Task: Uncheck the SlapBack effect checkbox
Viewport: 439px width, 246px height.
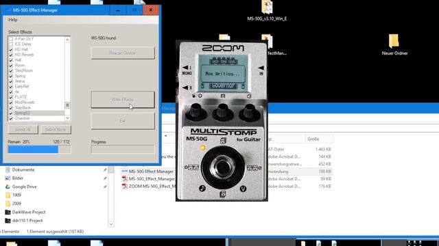Action: (11, 108)
